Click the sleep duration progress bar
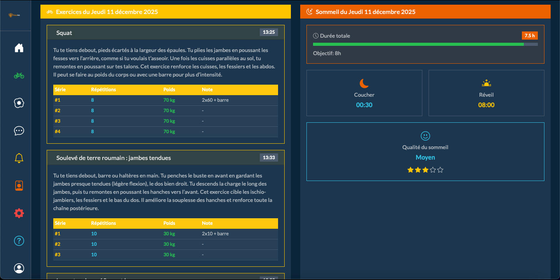Screen dimensions: 560x280 pos(425,44)
